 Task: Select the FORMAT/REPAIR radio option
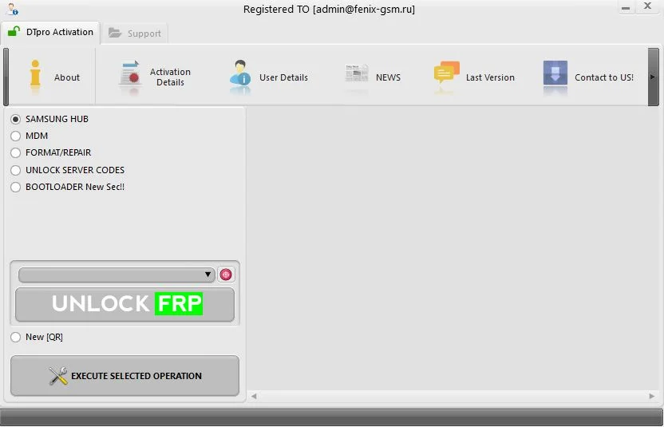tap(16, 152)
